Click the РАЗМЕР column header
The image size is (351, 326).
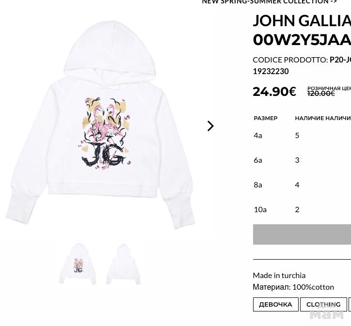click(266, 118)
